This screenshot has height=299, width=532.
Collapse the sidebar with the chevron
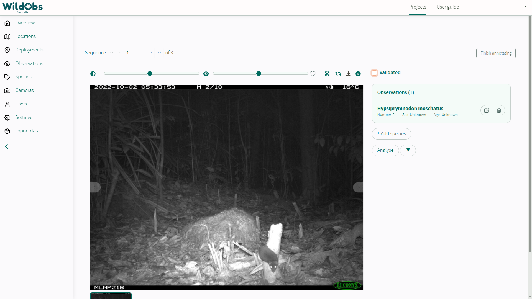[7, 146]
